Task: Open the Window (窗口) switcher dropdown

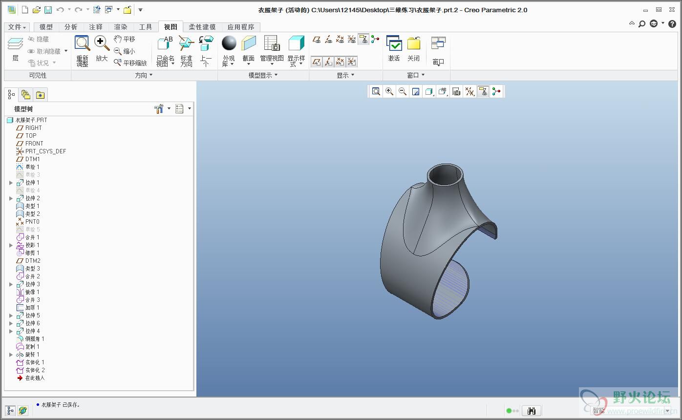Action: (x=438, y=50)
